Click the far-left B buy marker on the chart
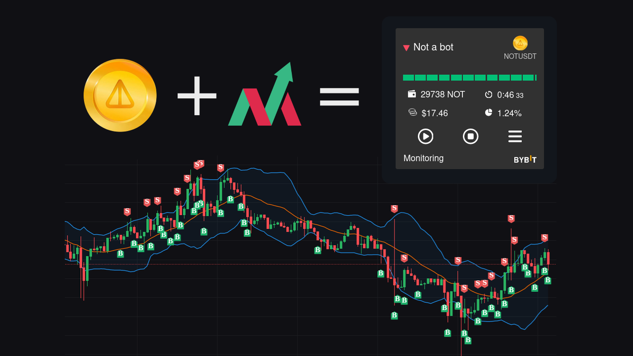Image resolution: width=633 pixels, height=356 pixels. 120,254
